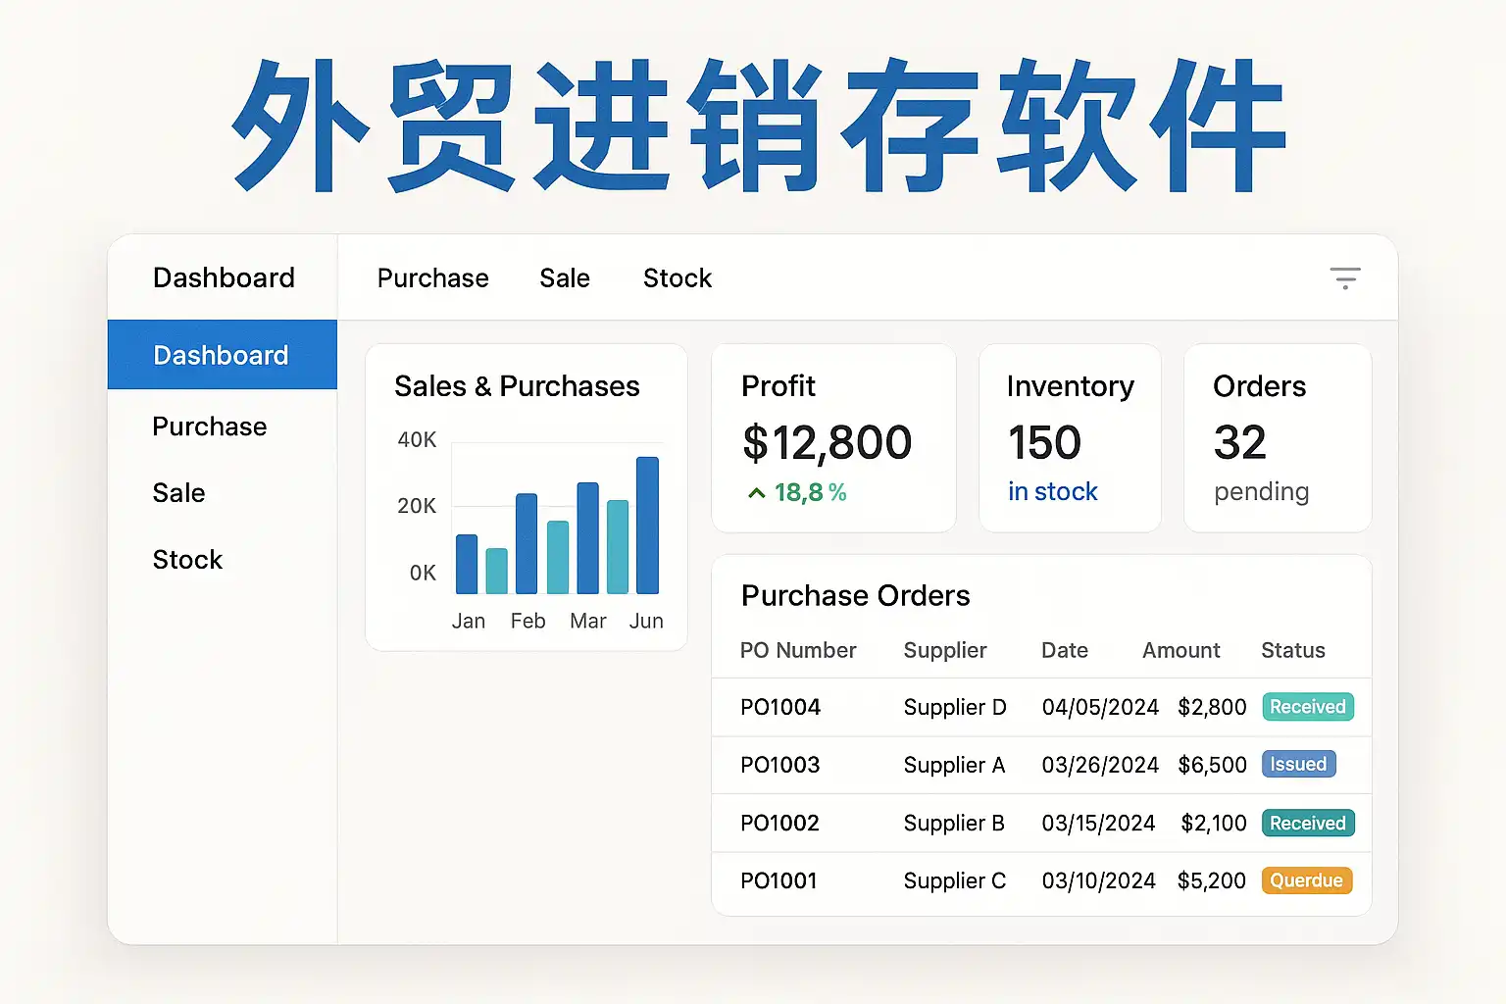Click the Supplier D cell

pyautogui.click(x=955, y=707)
